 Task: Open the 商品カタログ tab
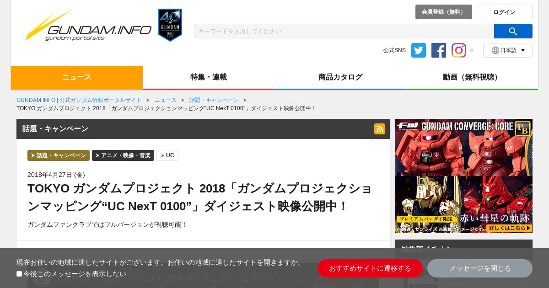click(x=340, y=77)
